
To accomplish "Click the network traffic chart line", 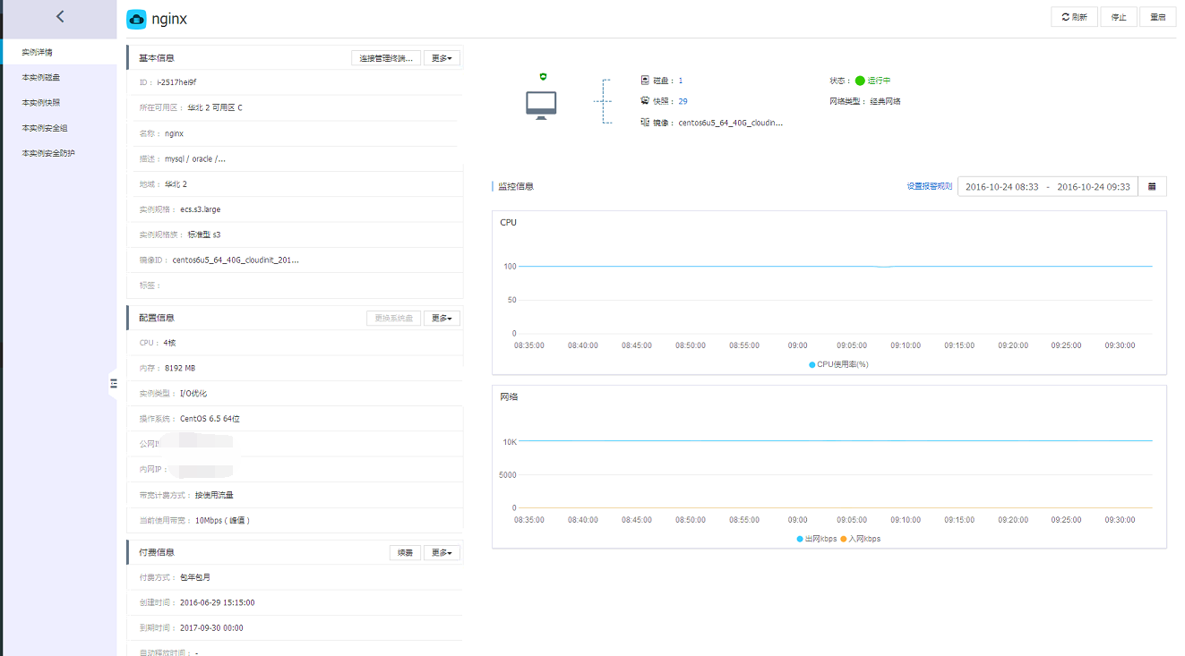I will 835,440.
